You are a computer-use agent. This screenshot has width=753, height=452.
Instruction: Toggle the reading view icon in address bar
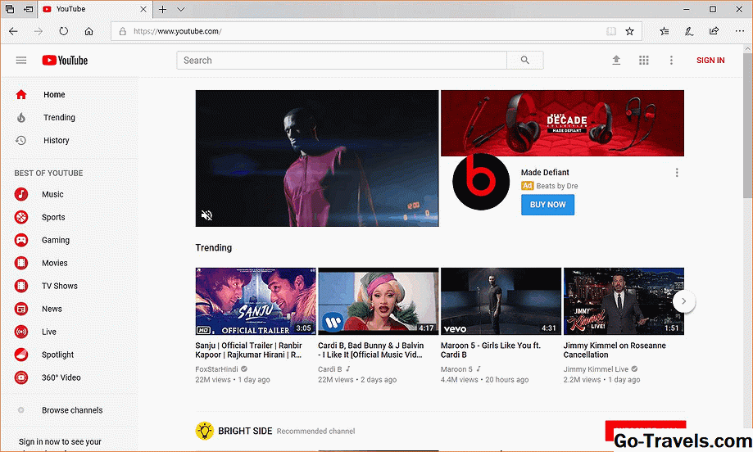pos(610,31)
